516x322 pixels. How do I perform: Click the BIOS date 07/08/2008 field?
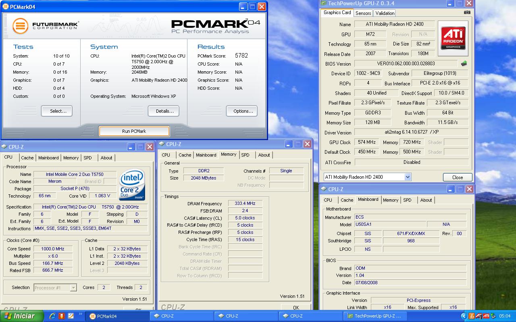click(x=410, y=283)
